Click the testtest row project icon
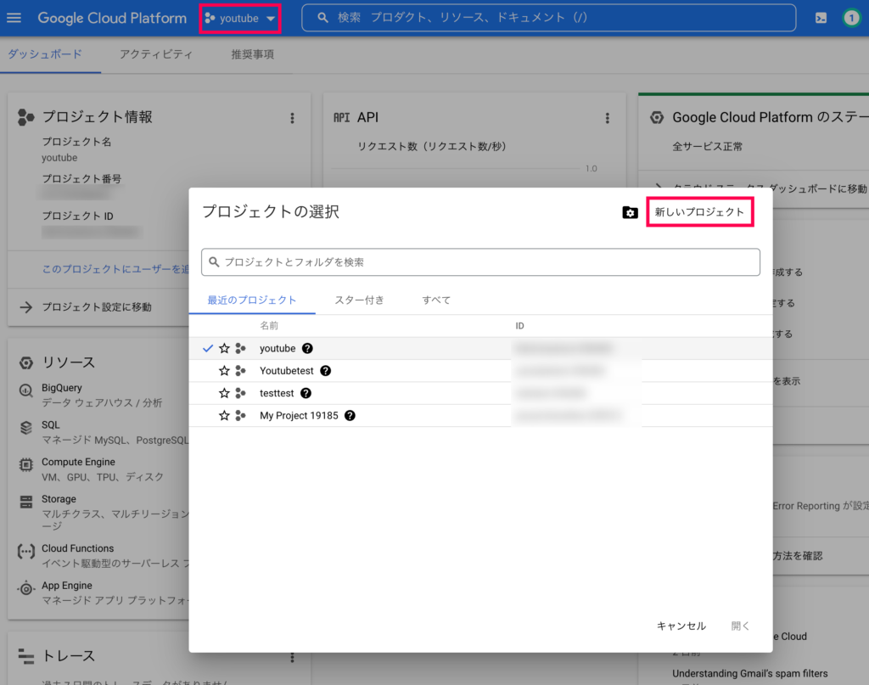The height and width of the screenshot is (685, 869). point(240,394)
